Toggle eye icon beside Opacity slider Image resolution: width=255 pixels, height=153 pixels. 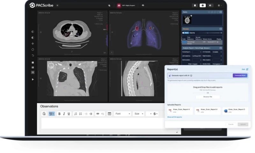point(221,33)
